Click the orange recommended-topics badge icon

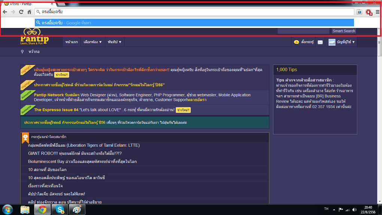pyautogui.click(x=25, y=138)
